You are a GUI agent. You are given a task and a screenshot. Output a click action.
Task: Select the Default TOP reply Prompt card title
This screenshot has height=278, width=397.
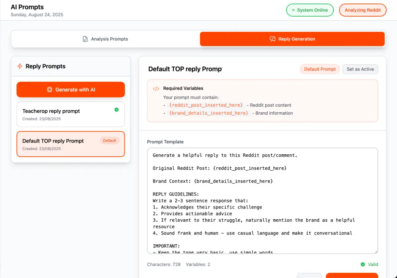tap(53, 141)
